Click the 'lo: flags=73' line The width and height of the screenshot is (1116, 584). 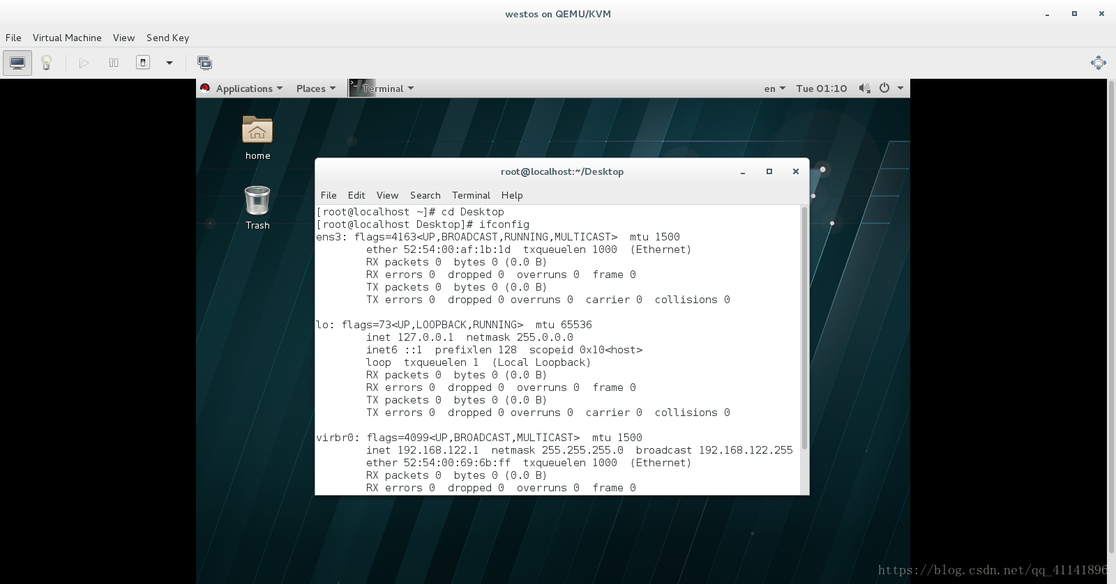point(453,325)
